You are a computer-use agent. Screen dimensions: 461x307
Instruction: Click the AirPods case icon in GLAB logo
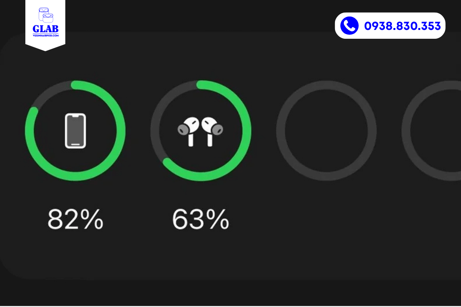46,15
